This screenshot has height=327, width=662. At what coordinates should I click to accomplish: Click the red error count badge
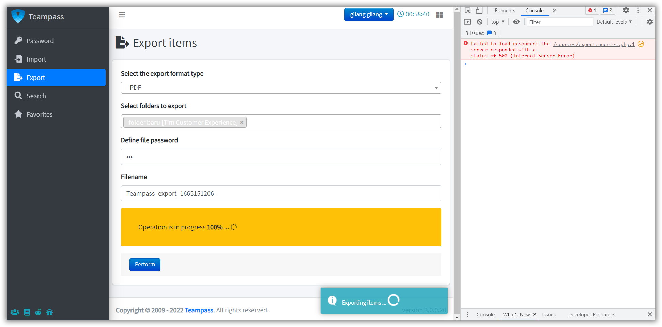tap(592, 11)
